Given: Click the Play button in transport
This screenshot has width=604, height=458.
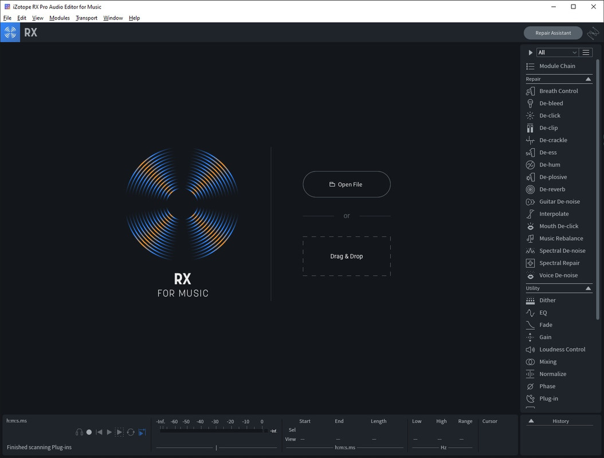Looking at the screenshot, I should (x=109, y=432).
